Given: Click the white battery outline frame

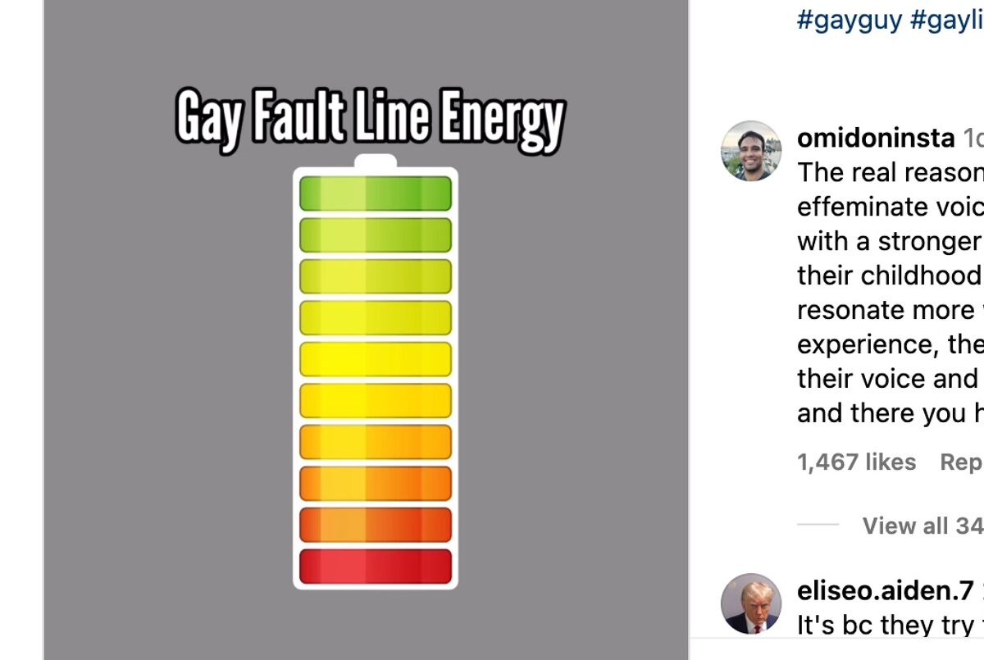Looking at the screenshot, I should (296, 377).
